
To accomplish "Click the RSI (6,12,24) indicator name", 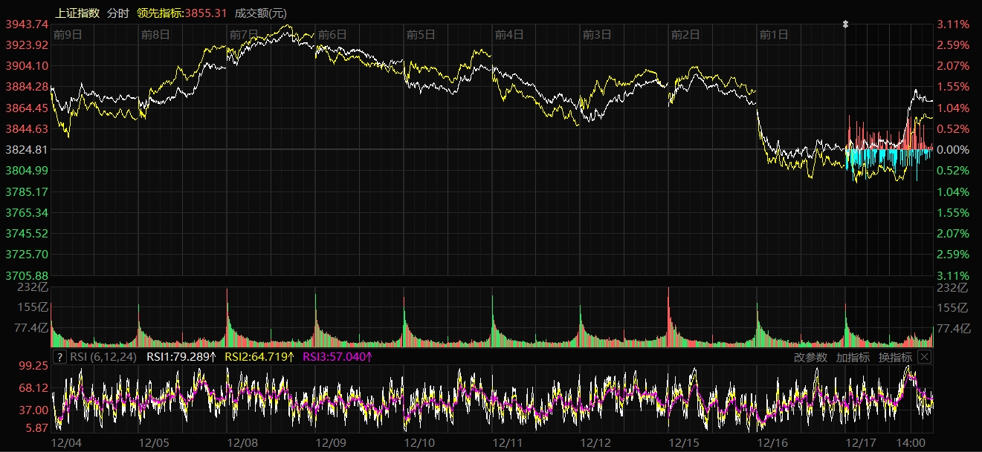I will coord(103,357).
